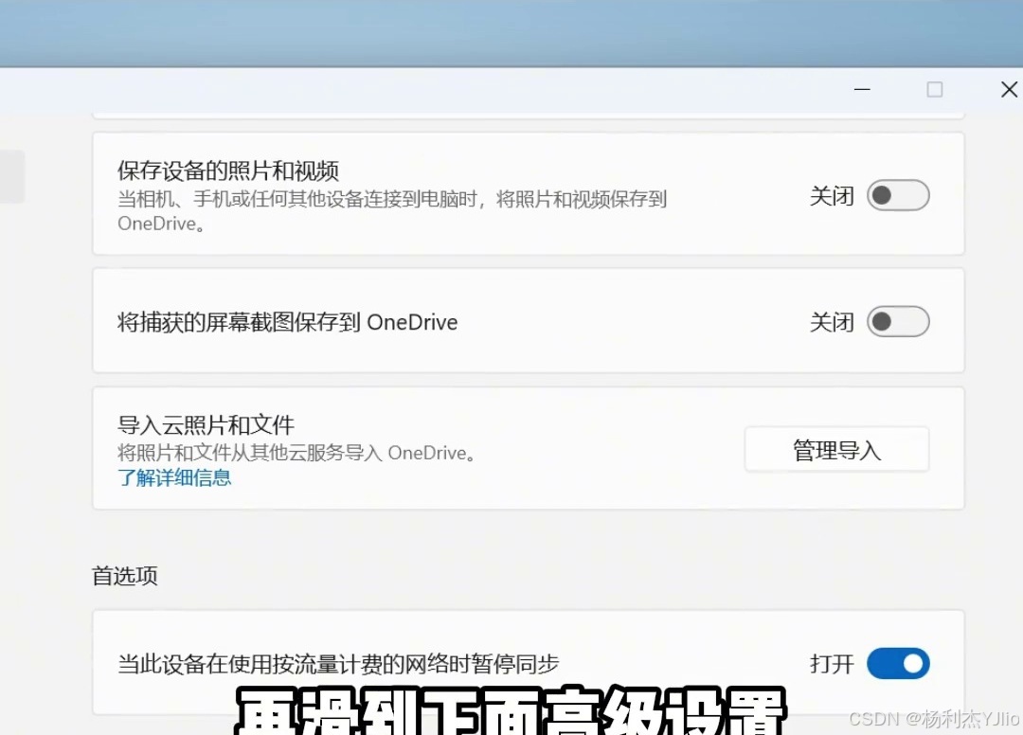Select the 将照片和文件从其他云服务导入 OneDrive description
The image size is (1023, 735).
pos(296,453)
